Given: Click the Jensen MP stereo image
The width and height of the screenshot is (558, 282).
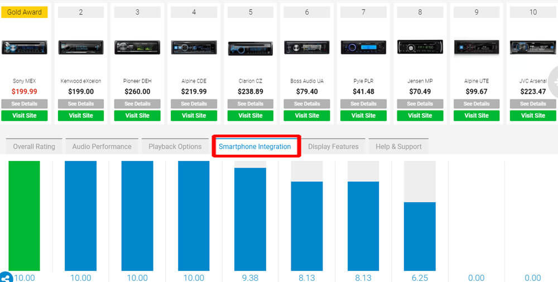Looking at the screenshot, I should 420,47.
